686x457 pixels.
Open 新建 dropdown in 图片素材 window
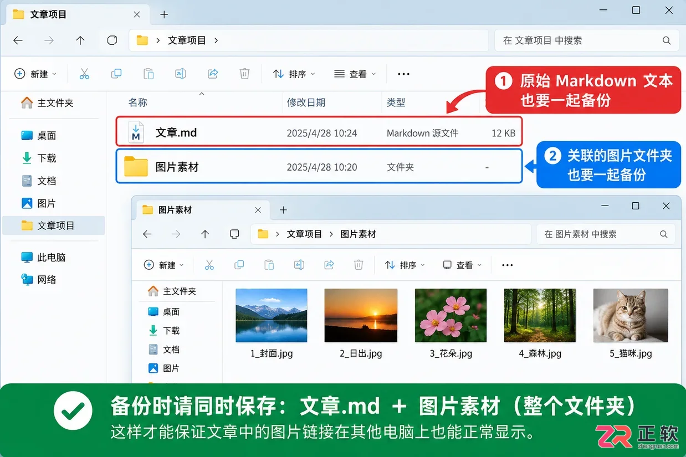click(x=163, y=265)
